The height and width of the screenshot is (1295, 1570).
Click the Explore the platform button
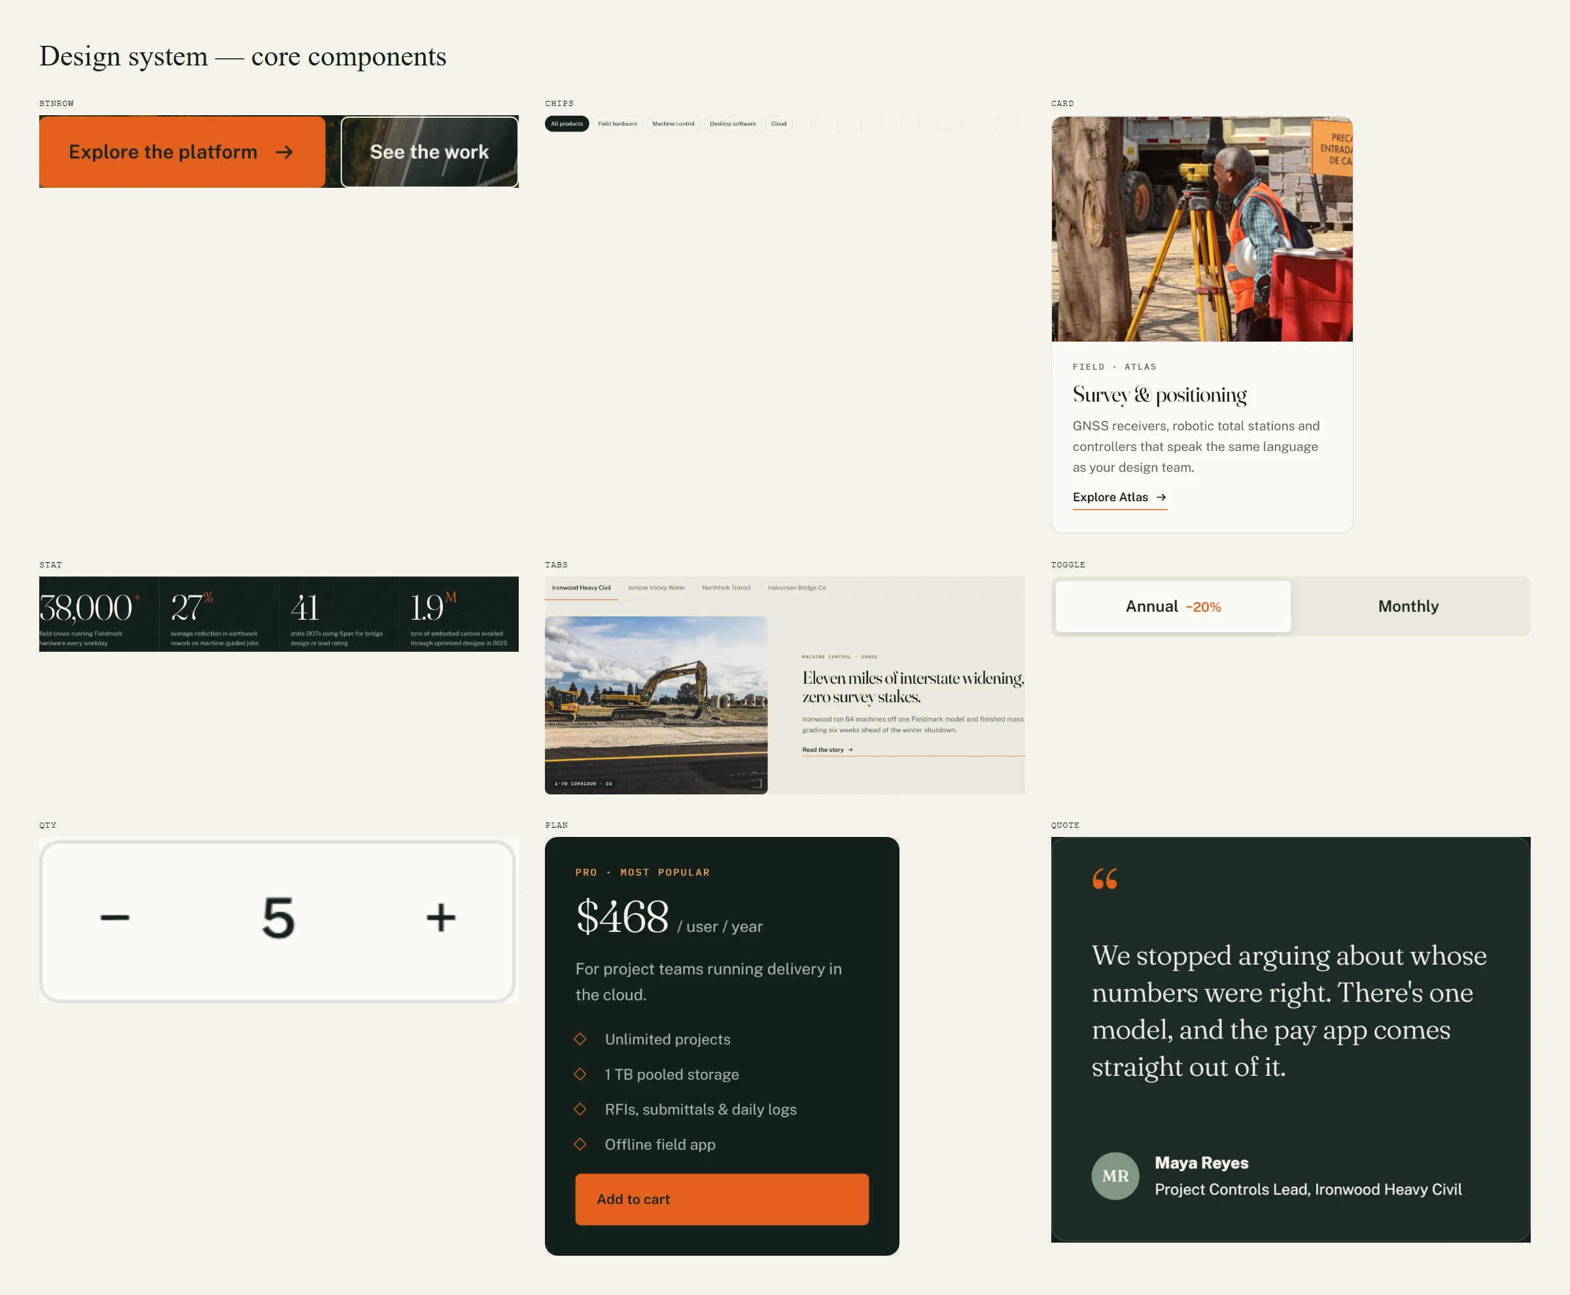pyautogui.click(x=182, y=151)
